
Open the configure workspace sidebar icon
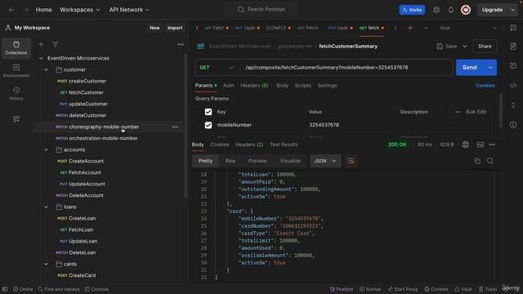click(16, 119)
